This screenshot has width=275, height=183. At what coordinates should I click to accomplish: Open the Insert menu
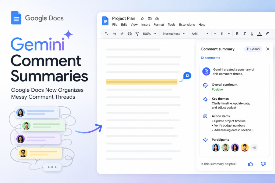[x=146, y=25]
